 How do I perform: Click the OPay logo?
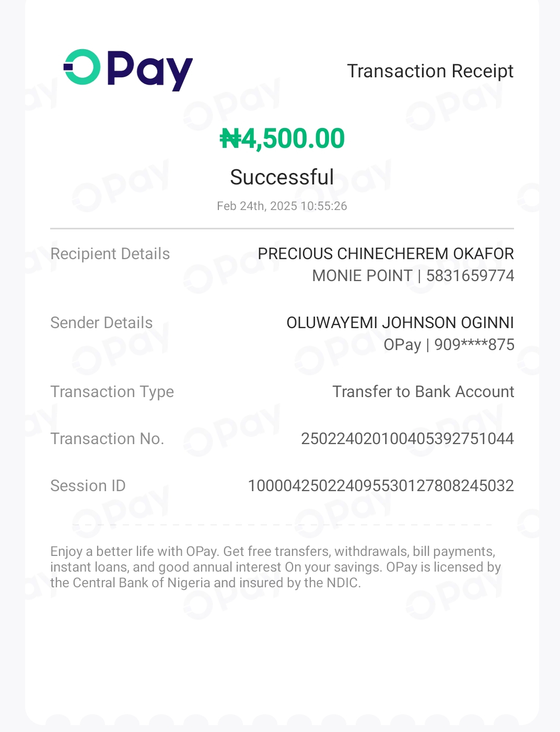pyautogui.click(x=128, y=69)
